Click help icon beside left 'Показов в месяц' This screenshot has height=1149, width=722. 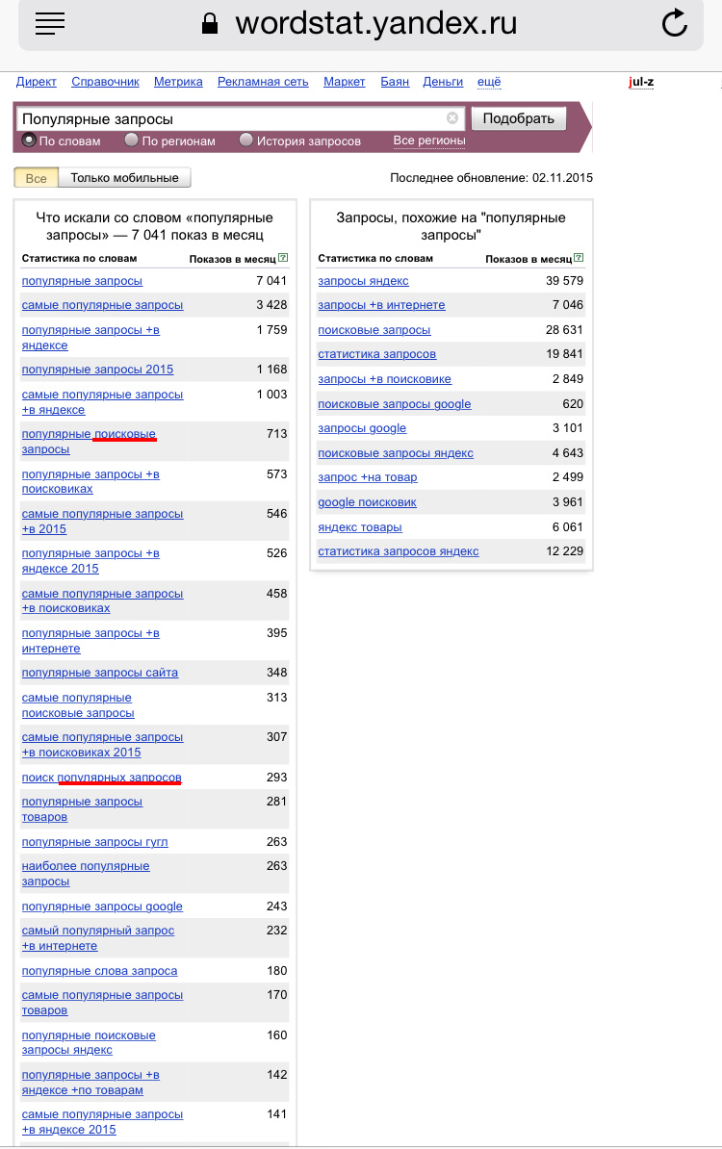(x=283, y=258)
